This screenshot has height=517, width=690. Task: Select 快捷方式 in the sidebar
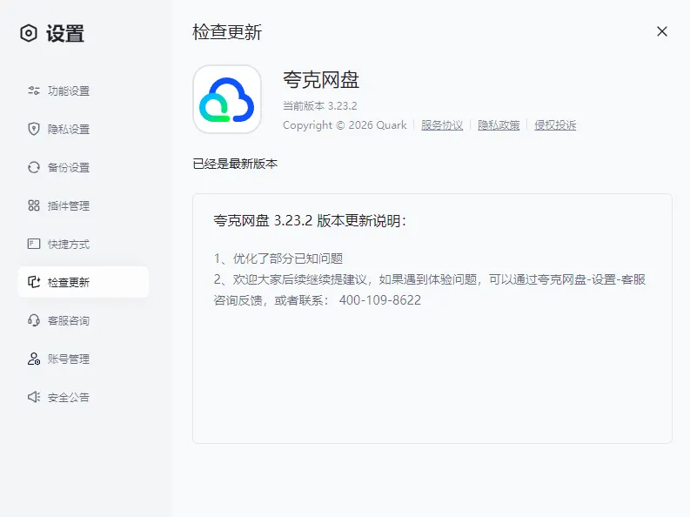[84, 244]
